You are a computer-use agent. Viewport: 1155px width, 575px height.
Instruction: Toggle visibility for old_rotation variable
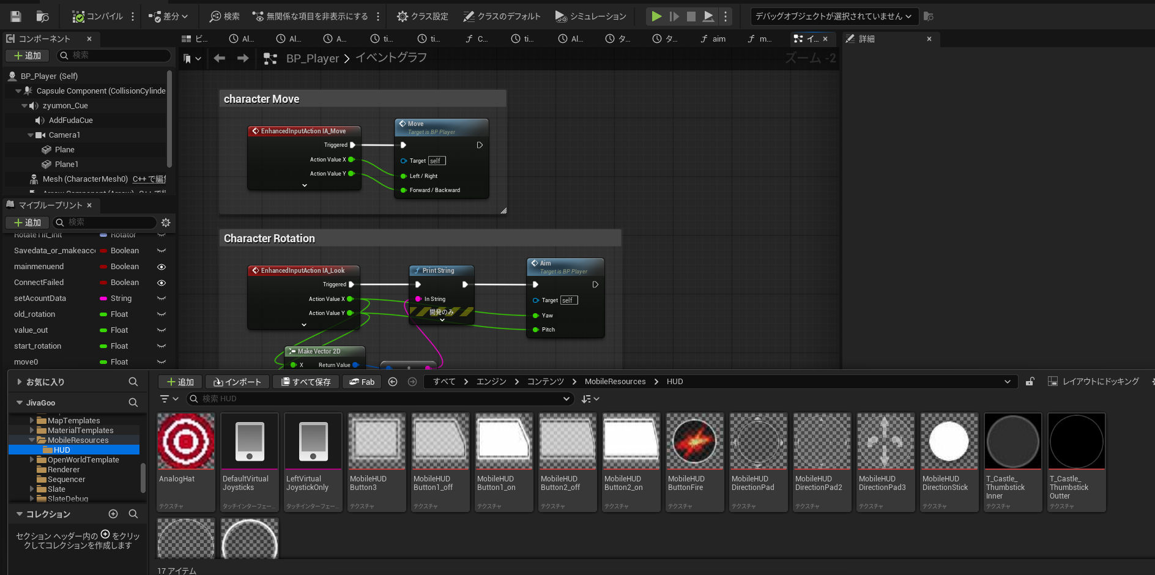click(162, 314)
